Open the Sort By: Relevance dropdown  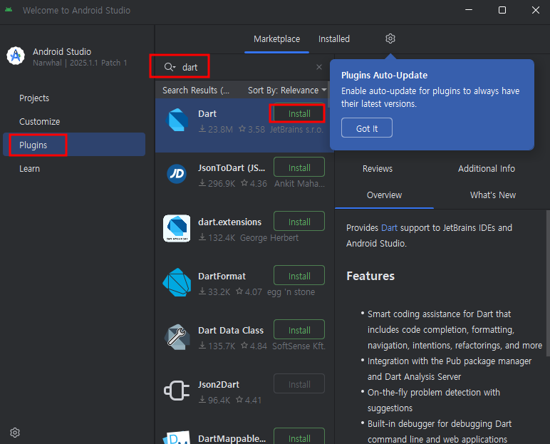287,91
